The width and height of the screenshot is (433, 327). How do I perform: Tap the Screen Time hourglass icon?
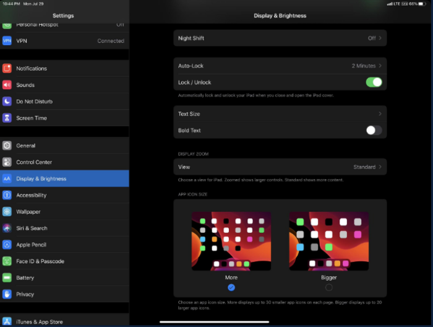[7, 118]
